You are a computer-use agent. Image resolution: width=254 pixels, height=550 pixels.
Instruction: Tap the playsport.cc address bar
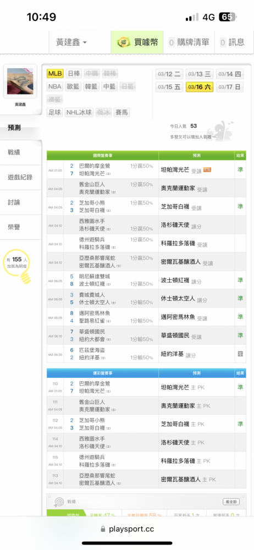(127, 529)
